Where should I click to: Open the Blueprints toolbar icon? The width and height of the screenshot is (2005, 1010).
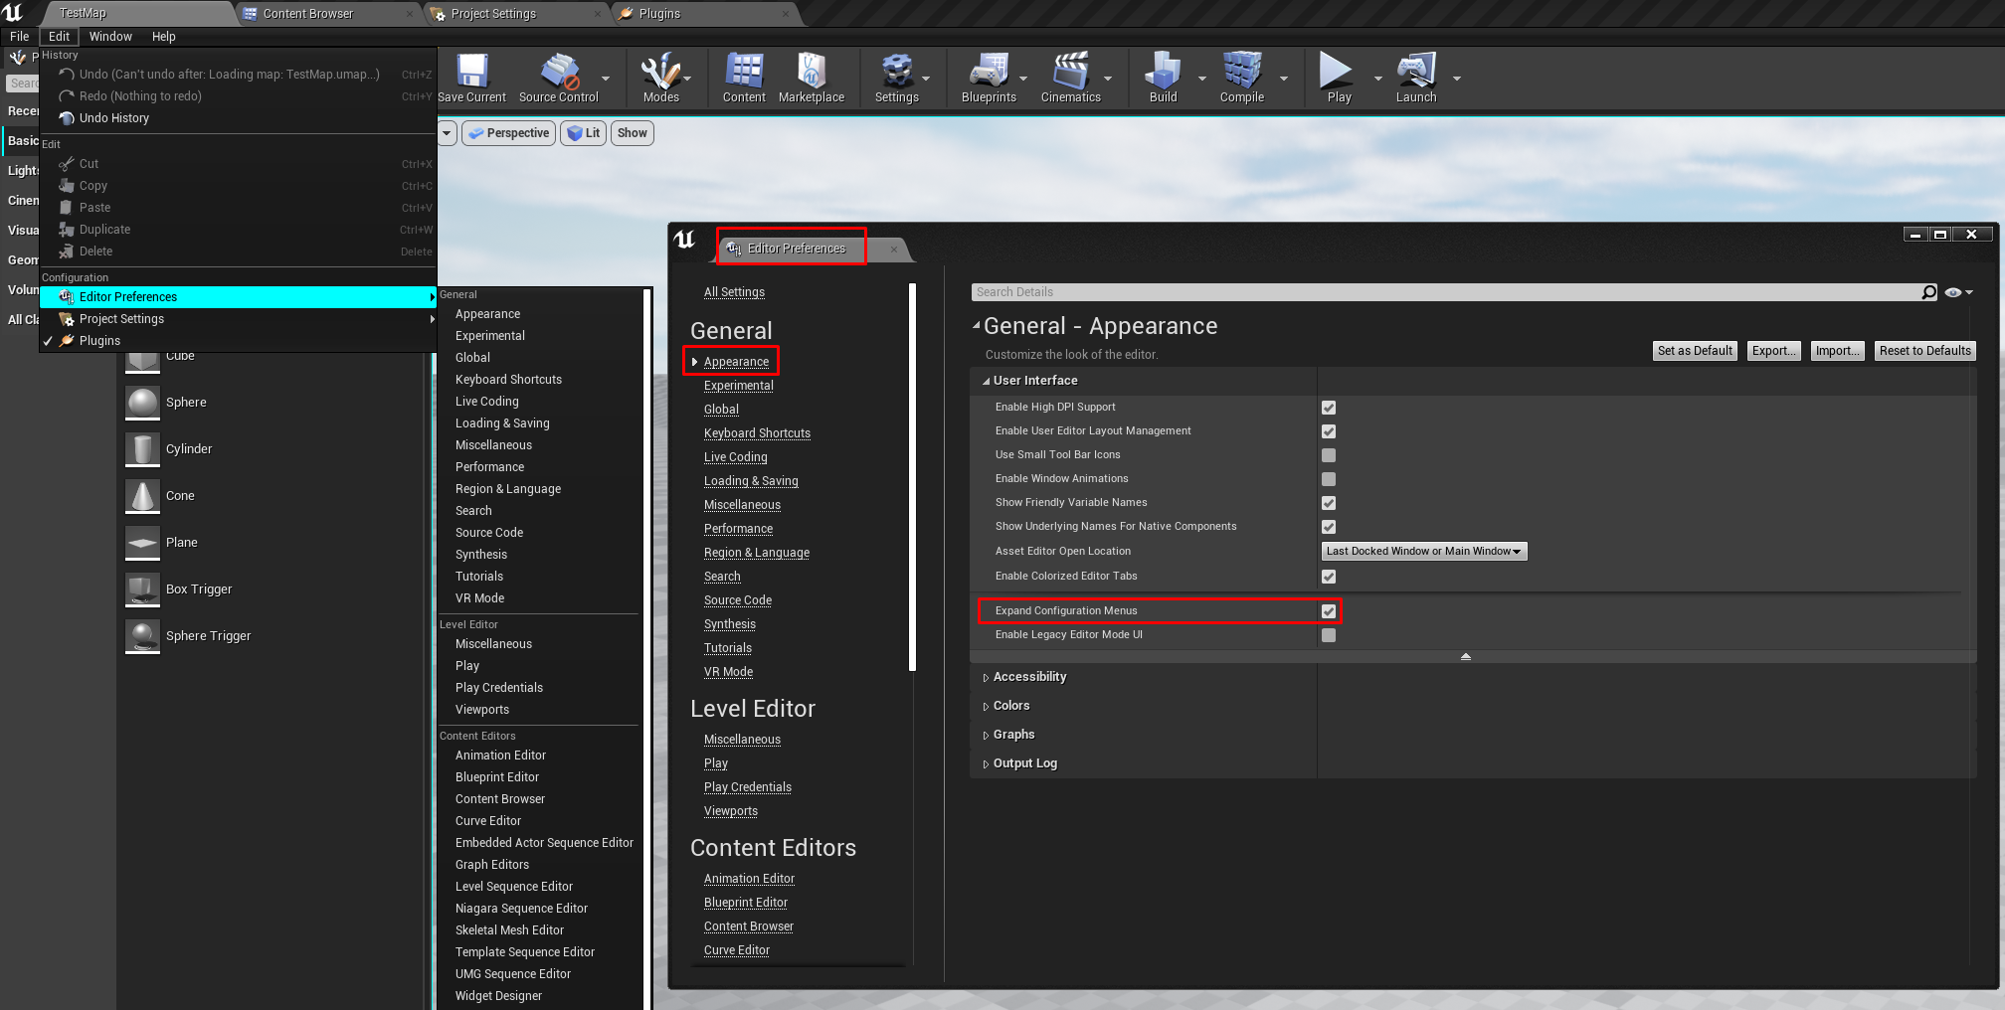click(989, 72)
